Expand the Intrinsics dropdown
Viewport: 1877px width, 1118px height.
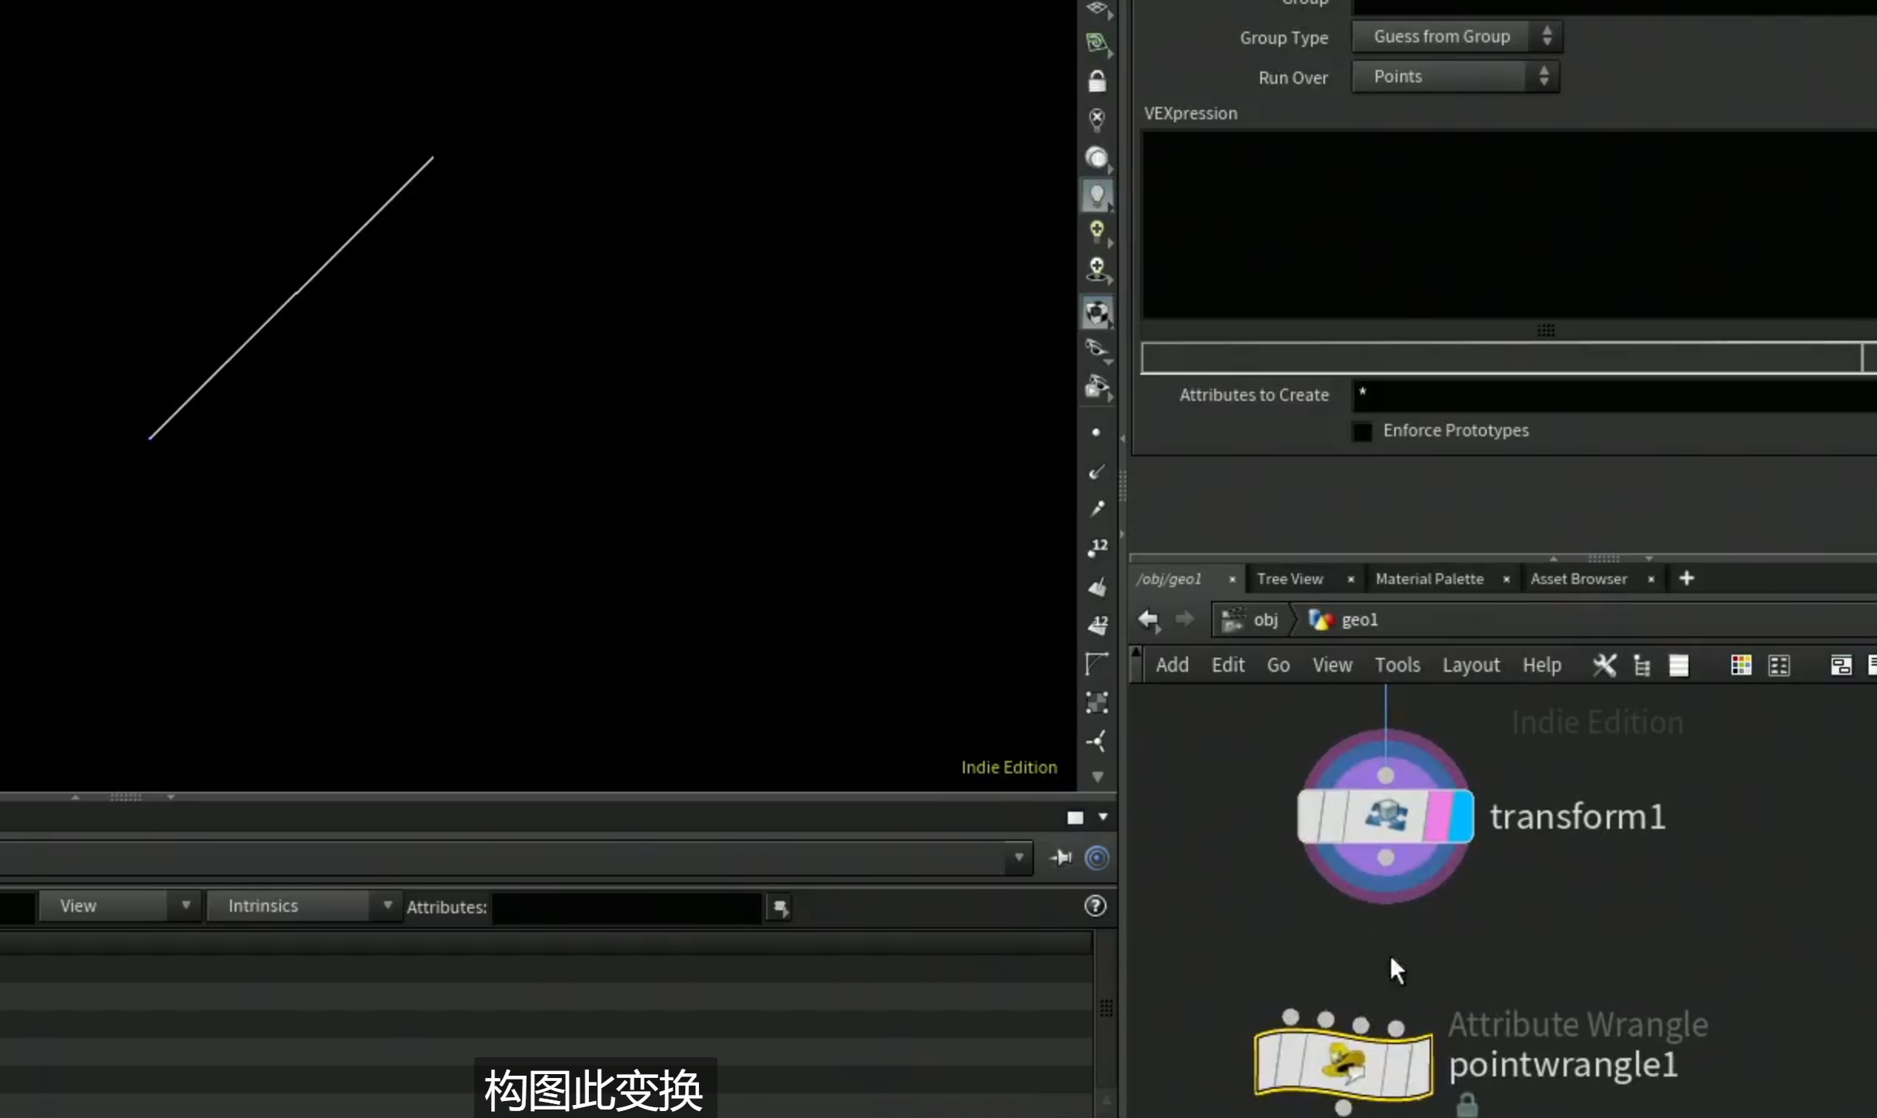pyautogui.click(x=303, y=906)
